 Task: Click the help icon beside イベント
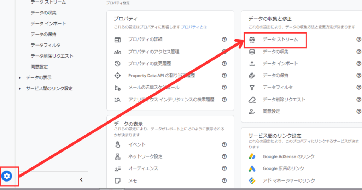(224, 144)
